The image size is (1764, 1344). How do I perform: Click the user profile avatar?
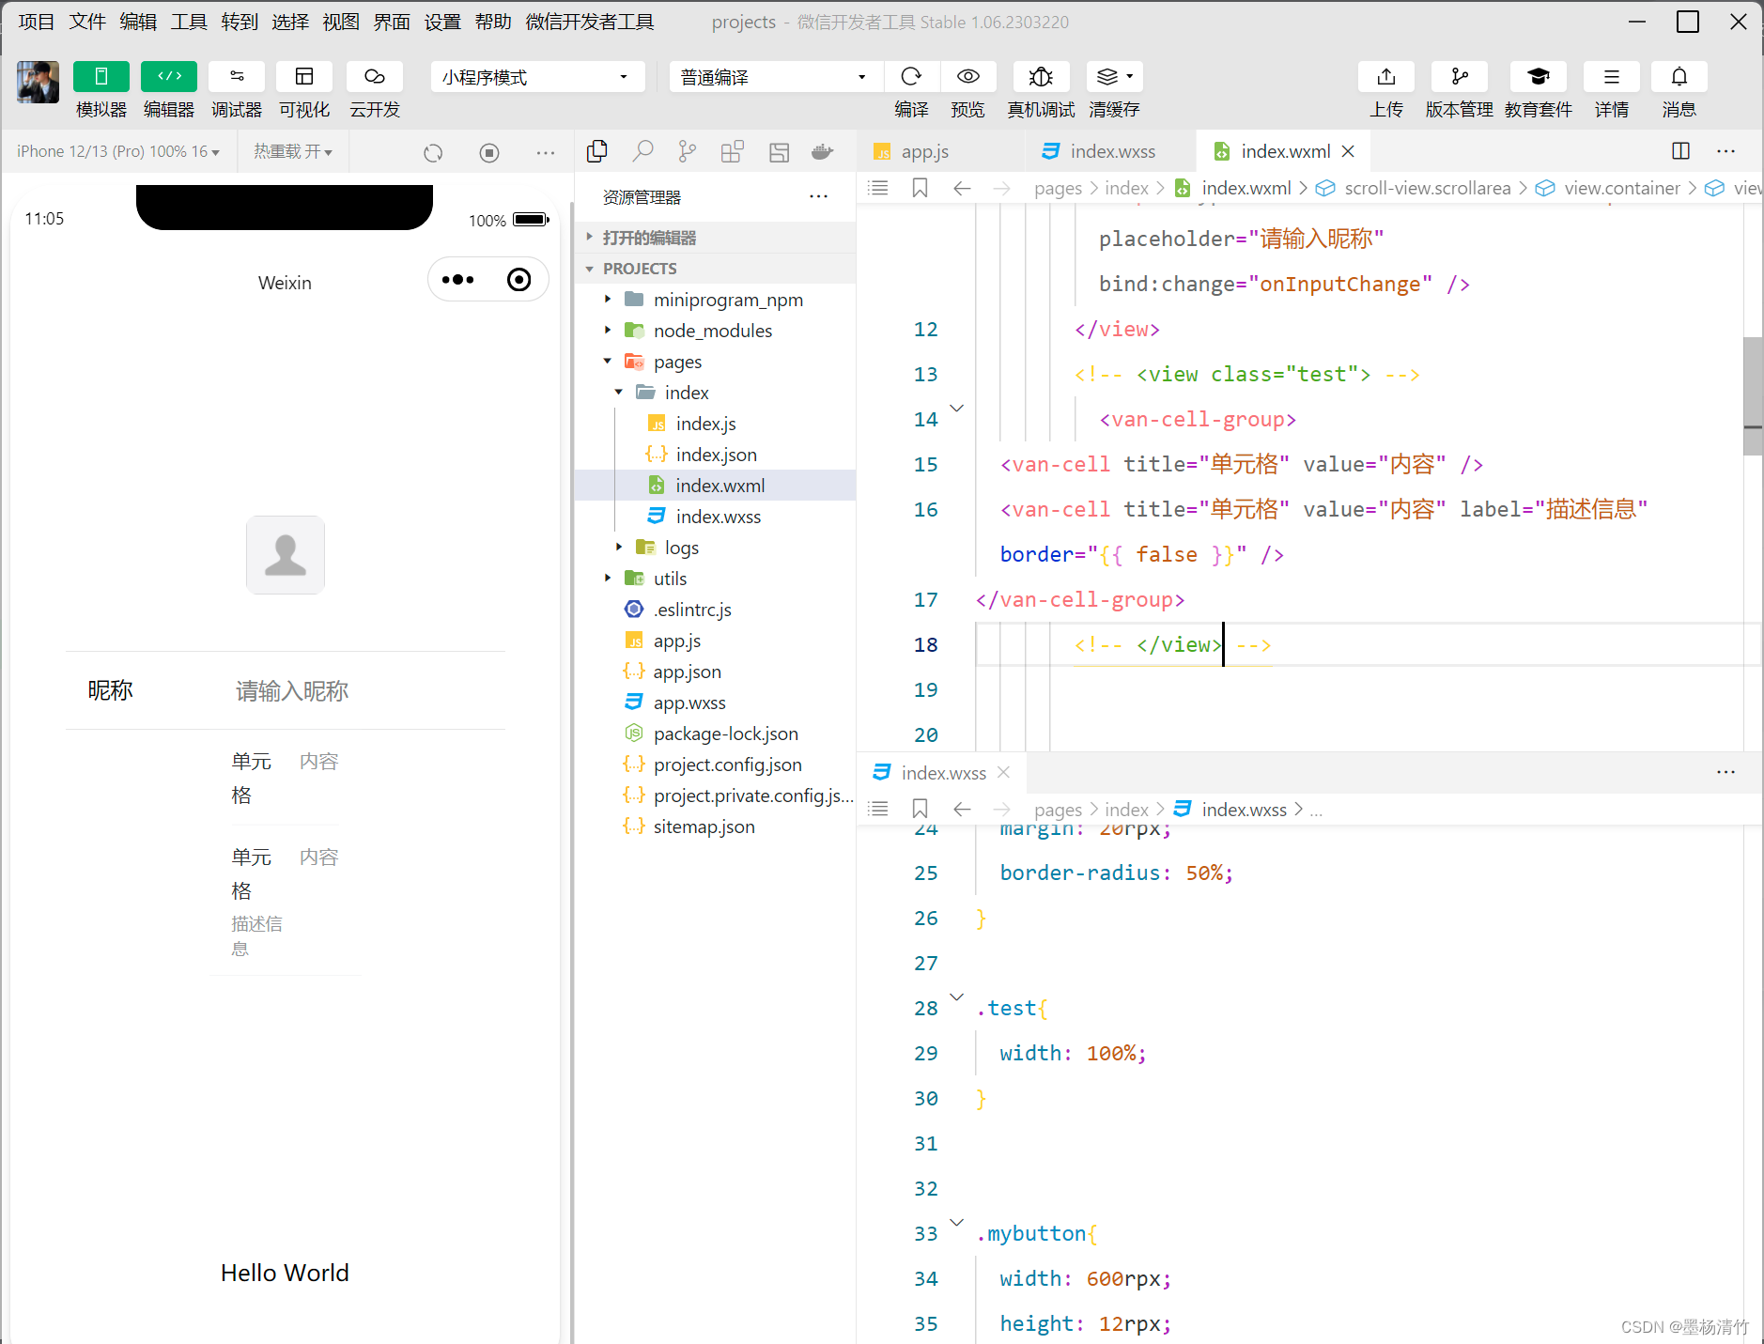click(38, 82)
